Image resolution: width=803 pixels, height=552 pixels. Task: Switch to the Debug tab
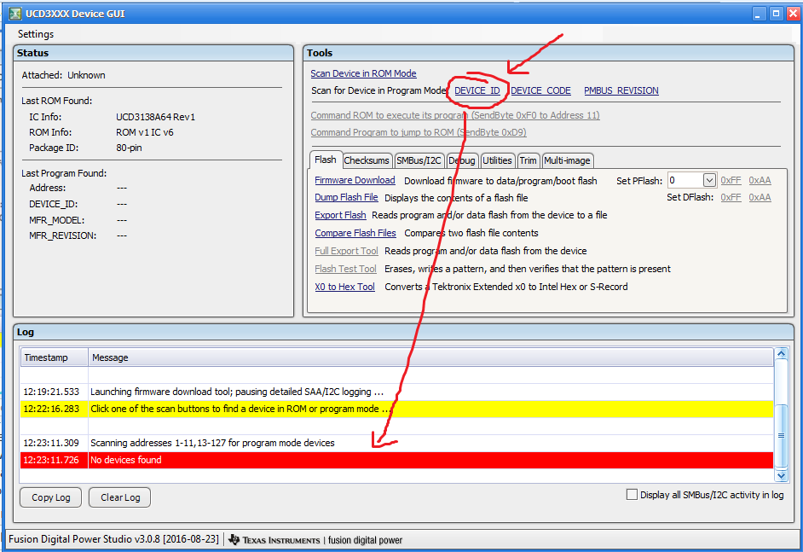tap(462, 160)
